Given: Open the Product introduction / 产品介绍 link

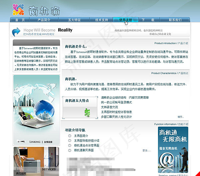Looking at the screenshot, I should tap(171, 43).
